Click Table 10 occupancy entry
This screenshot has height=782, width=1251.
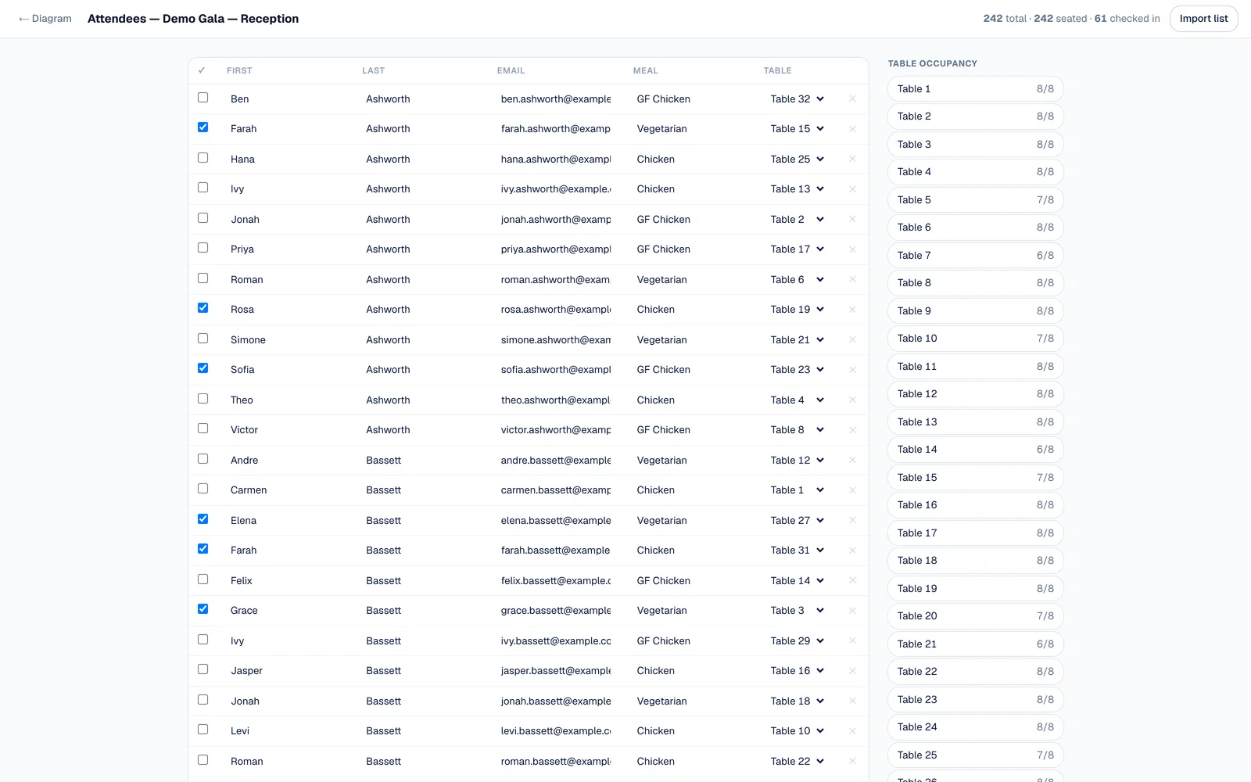click(x=976, y=339)
